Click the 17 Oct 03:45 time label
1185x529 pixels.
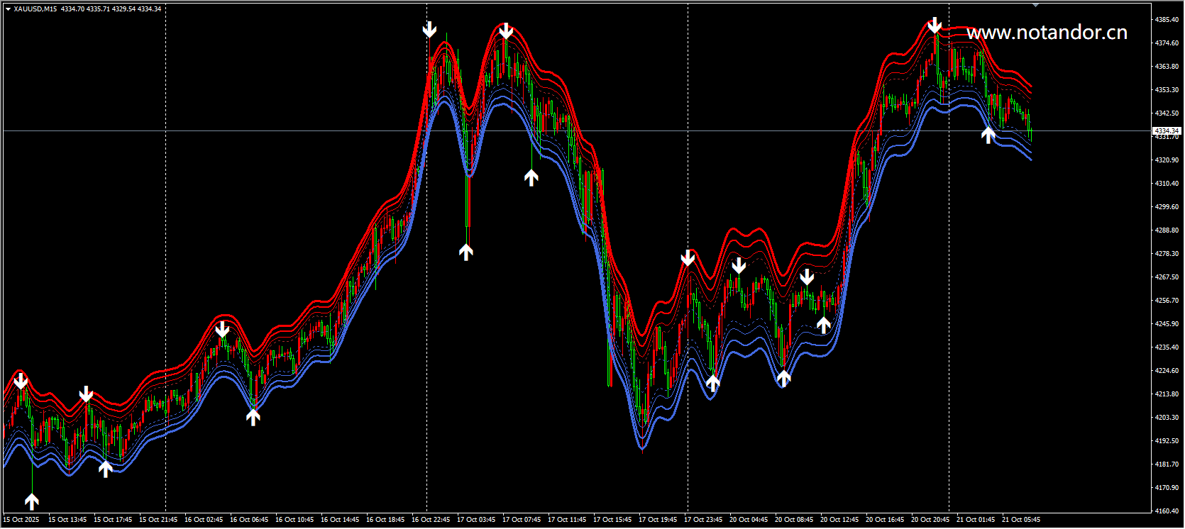476,520
